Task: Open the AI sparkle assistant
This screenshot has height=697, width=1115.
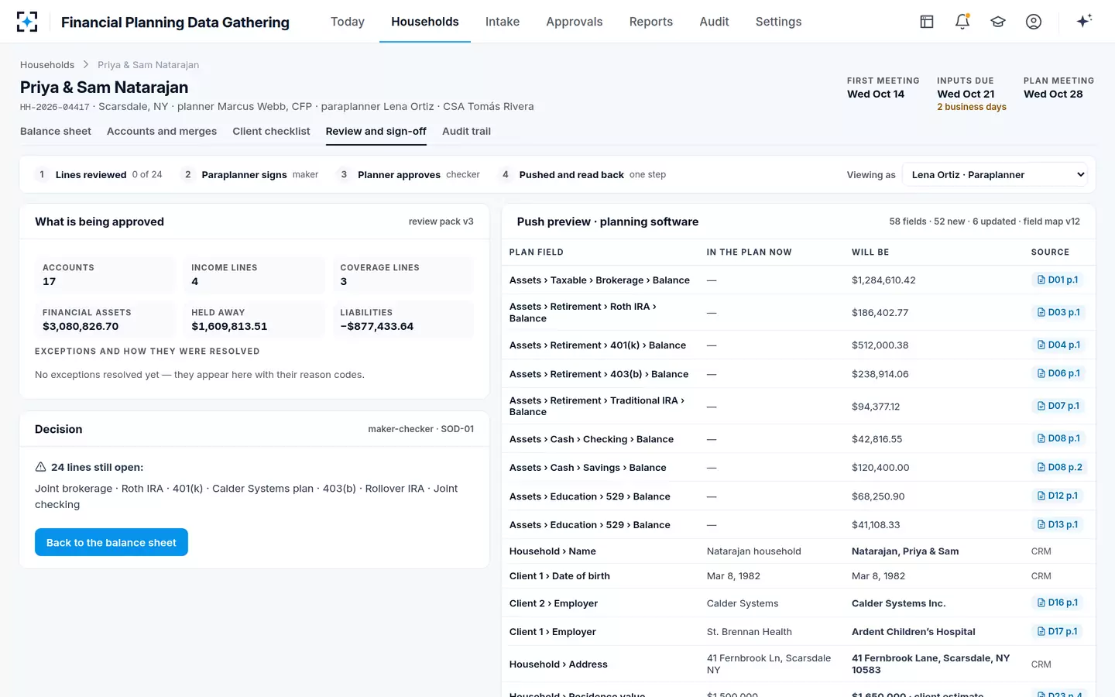Action: point(1084,21)
